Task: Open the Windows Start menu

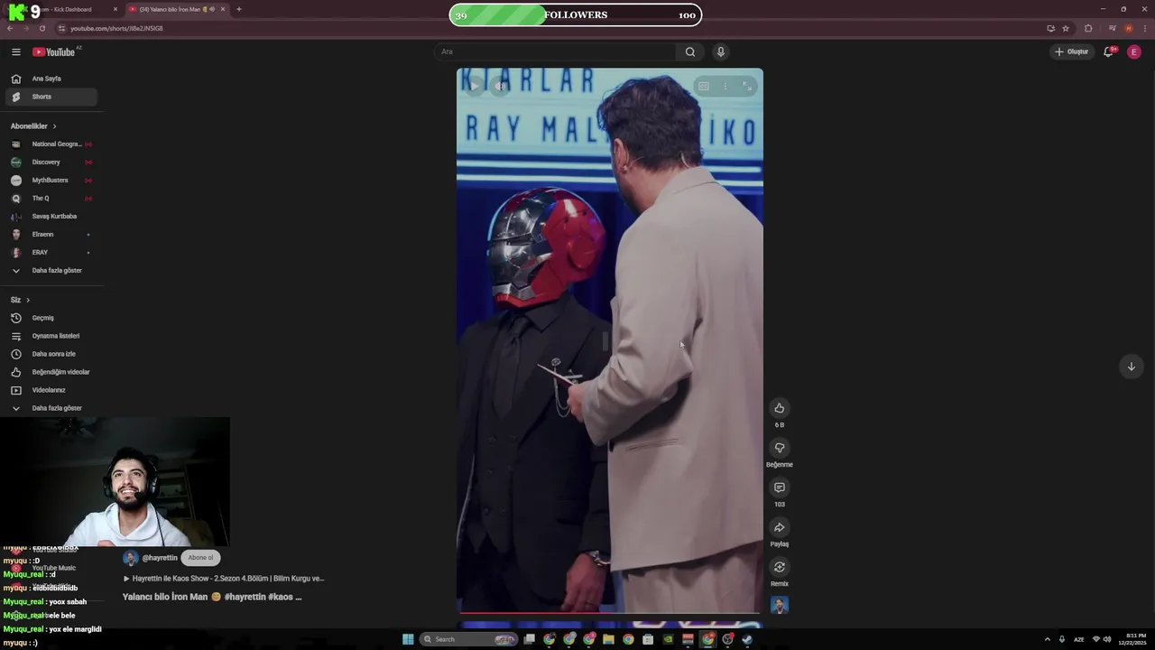Action: (x=408, y=639)
